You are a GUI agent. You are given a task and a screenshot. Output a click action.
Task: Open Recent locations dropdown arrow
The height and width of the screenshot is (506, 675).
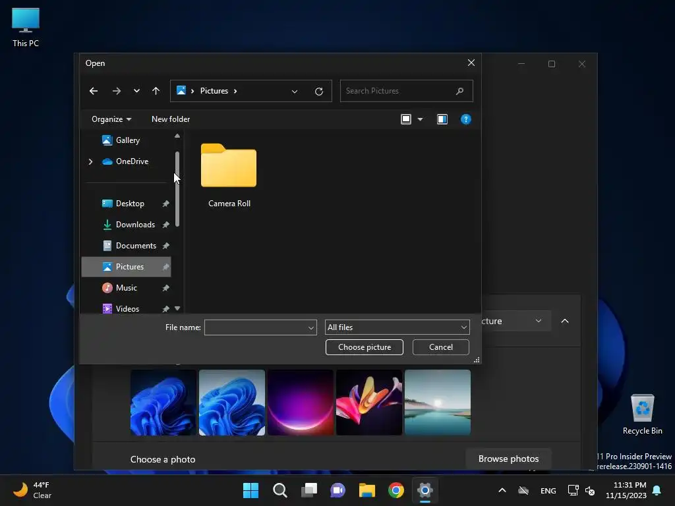136,91
